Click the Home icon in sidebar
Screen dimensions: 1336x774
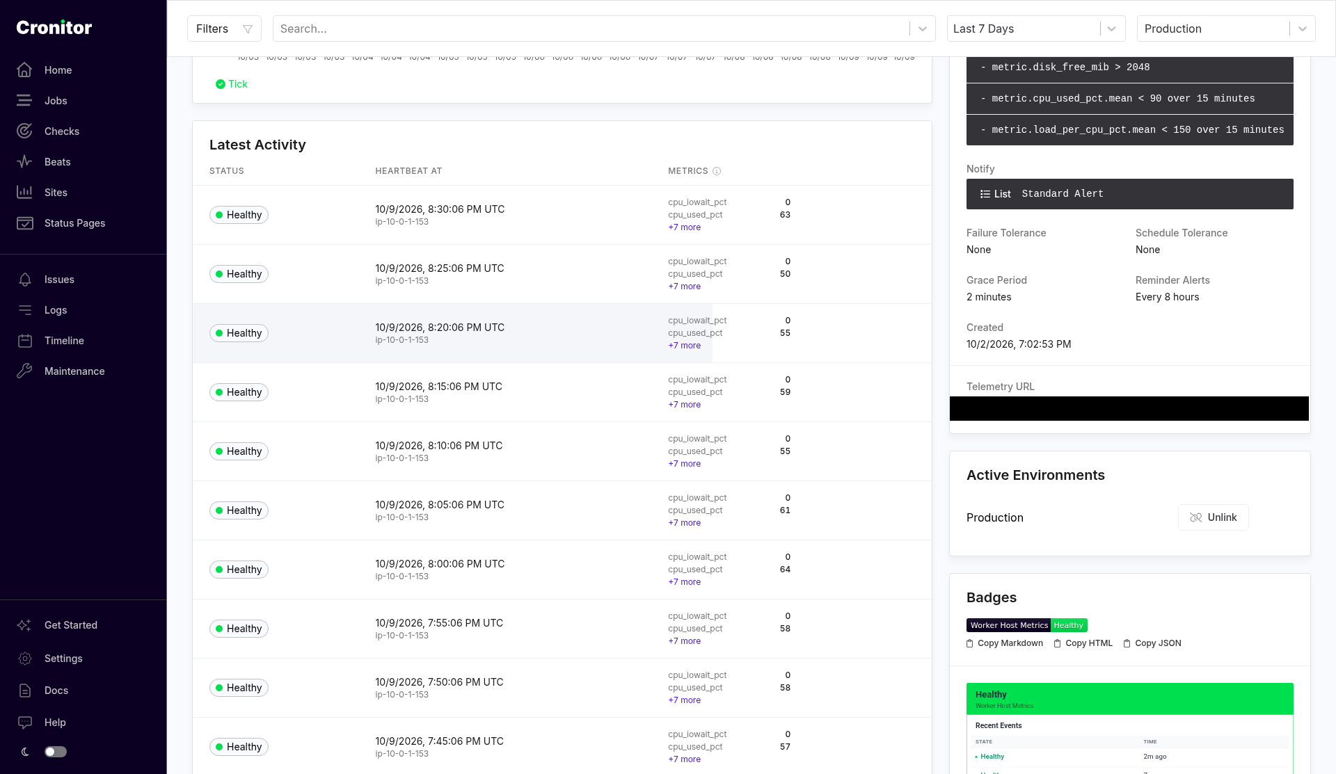click(25, 70)
